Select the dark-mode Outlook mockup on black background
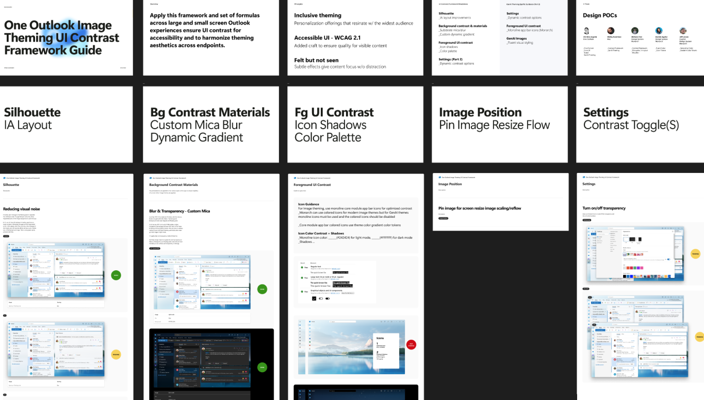Image resolution: width=704 pixels, height=400 pixels. (203, 361)
